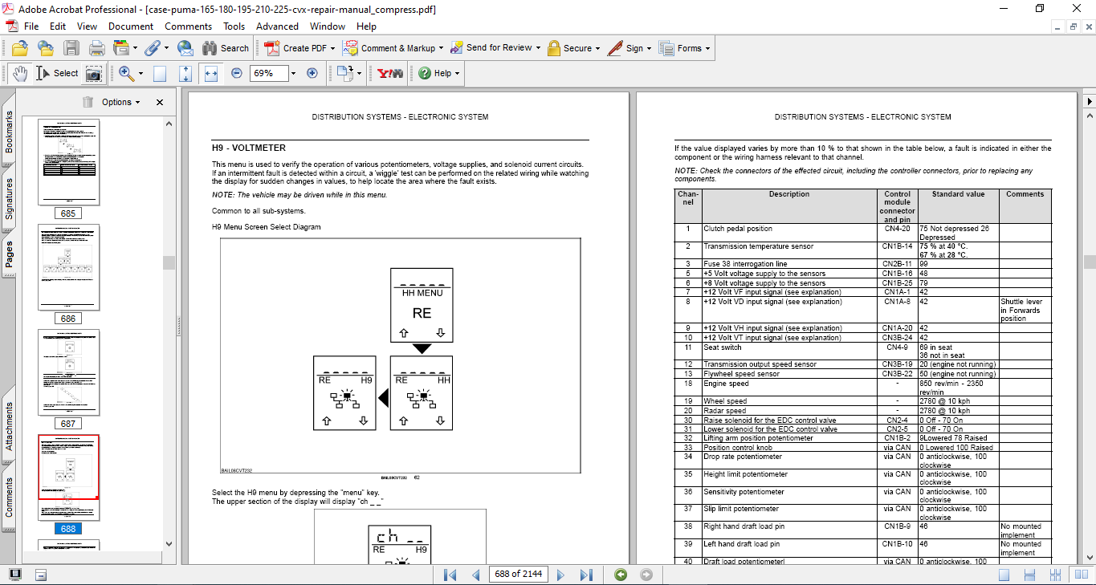Select page 686 thumbnail

(x=68, y=267)
